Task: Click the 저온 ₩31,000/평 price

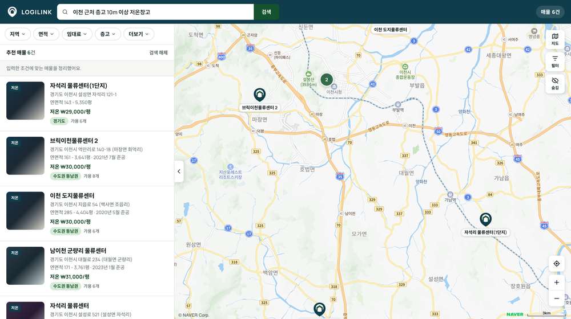Action: 70,276
